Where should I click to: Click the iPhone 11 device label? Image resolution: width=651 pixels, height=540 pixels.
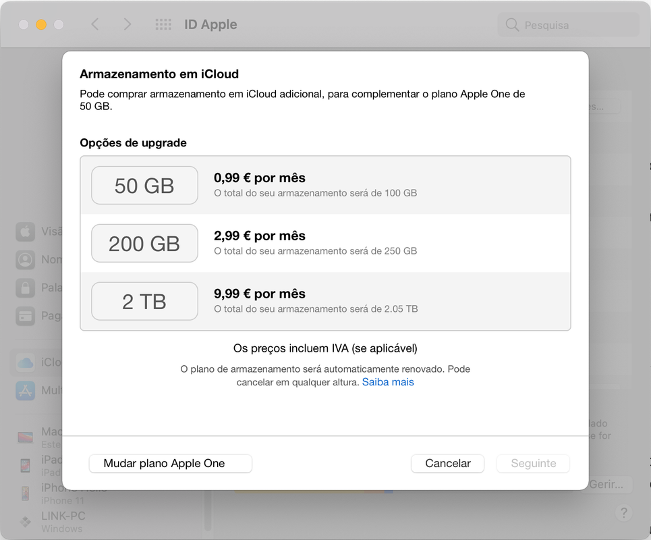tap(62, 501)
